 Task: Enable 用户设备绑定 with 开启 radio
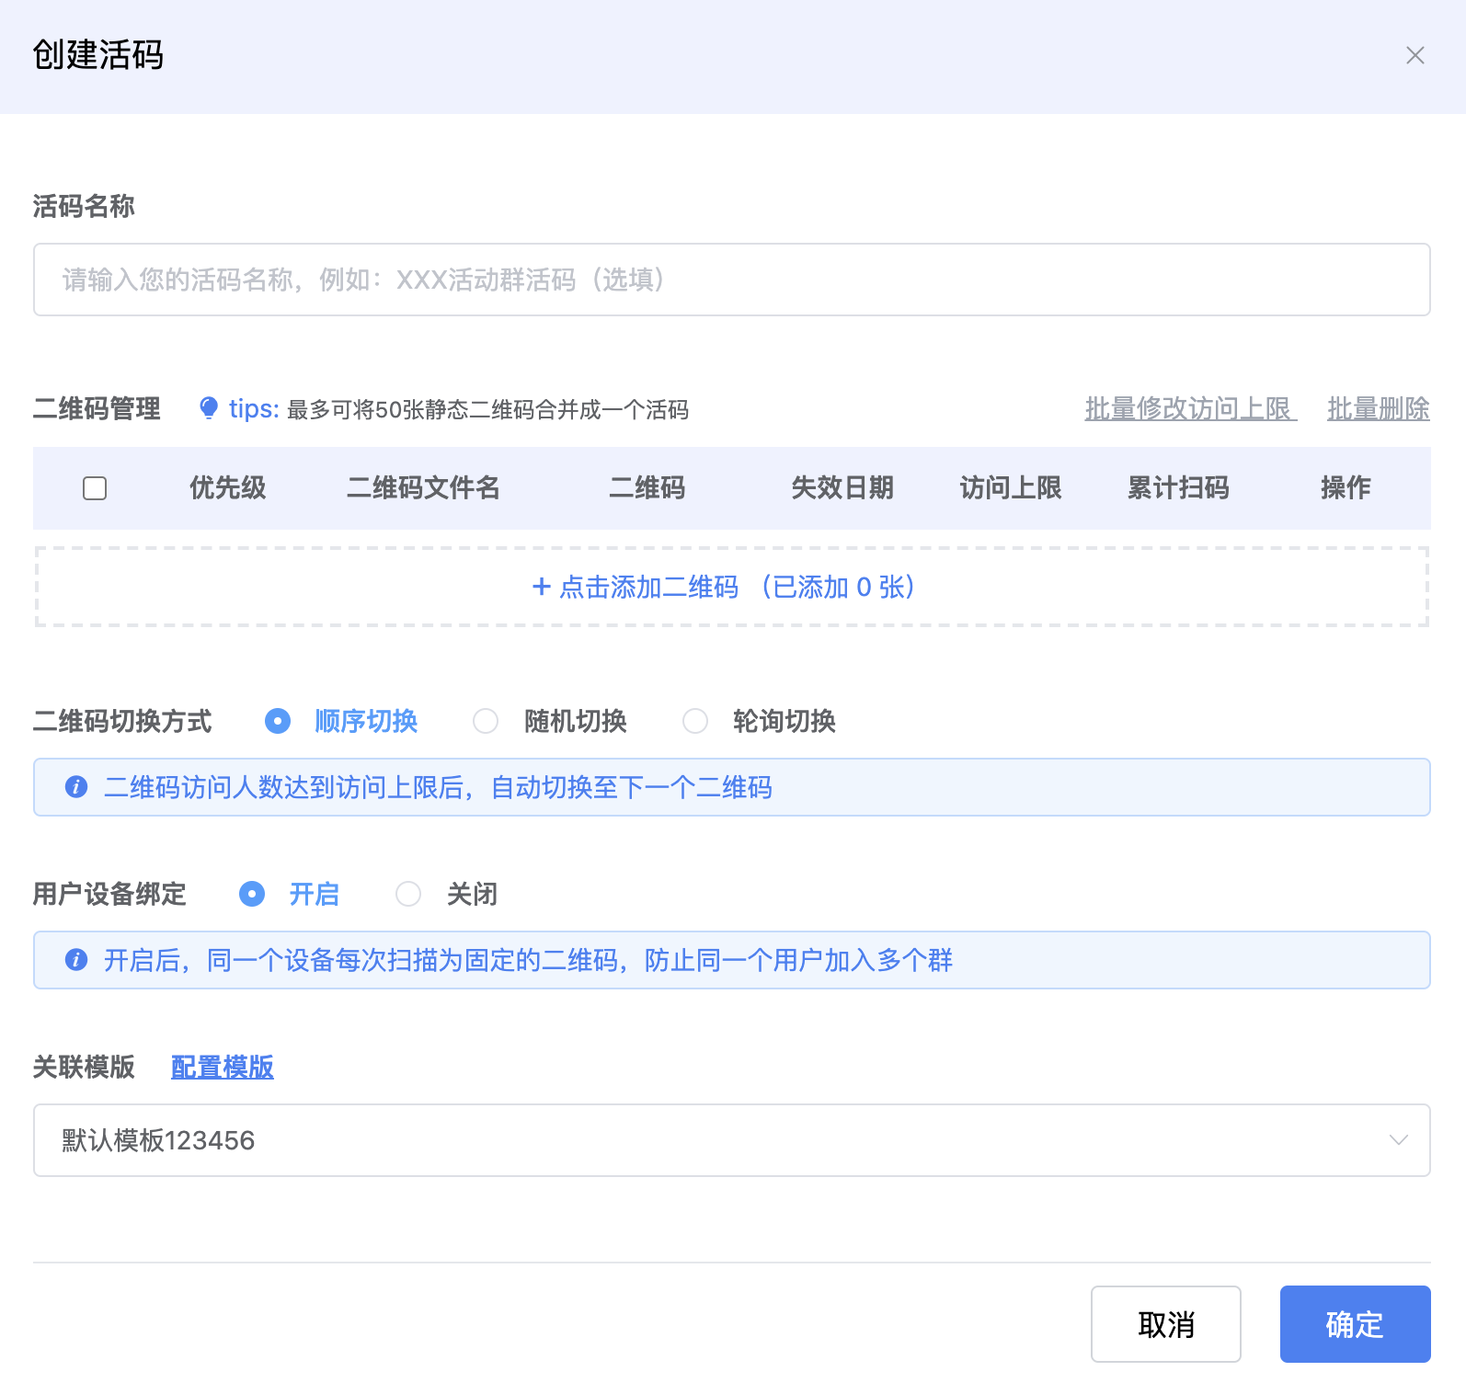pyautogui.click(x=252, y=894)
